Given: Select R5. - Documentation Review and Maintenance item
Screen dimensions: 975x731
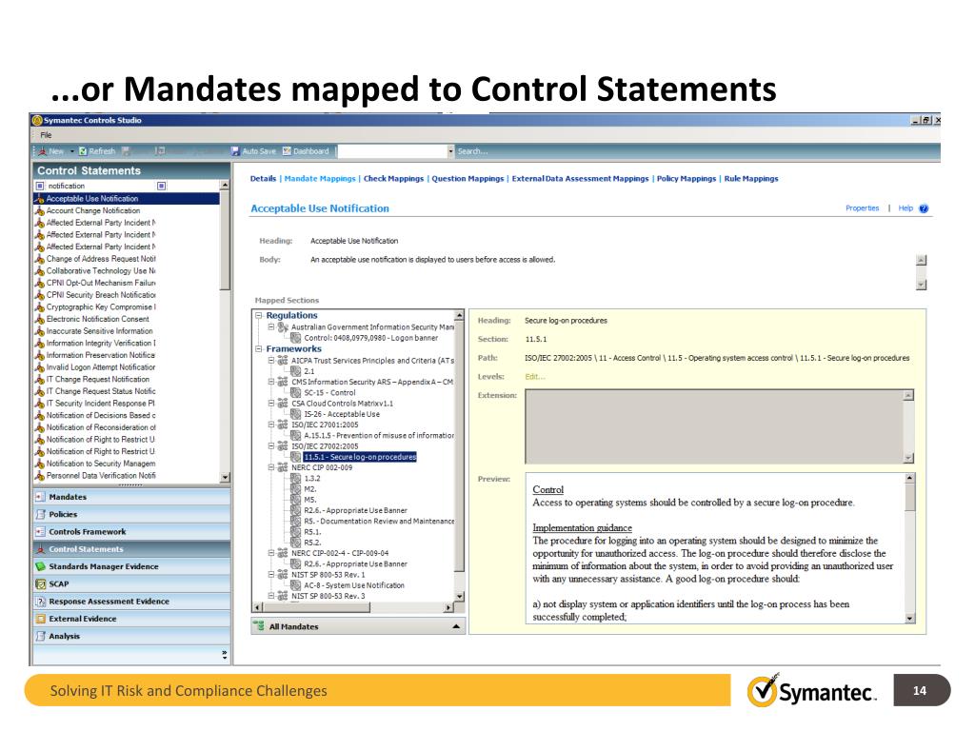Looking at the screenshot, I should pos(379,521).
